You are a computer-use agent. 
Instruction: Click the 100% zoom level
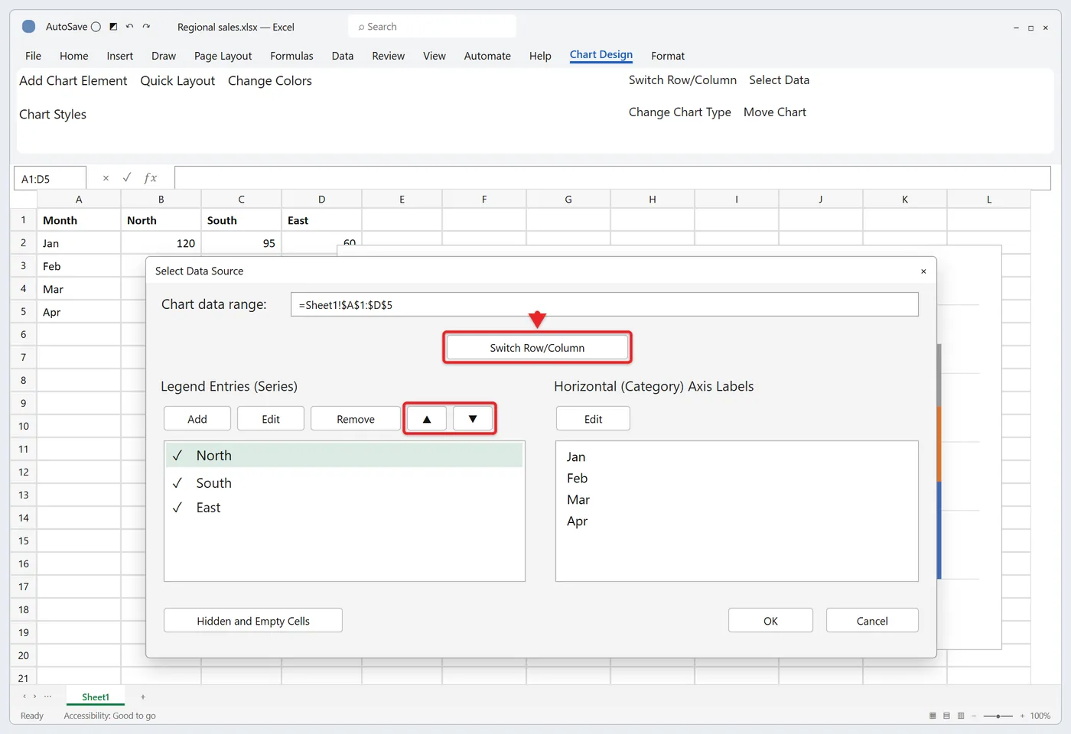click(1040, 716)
